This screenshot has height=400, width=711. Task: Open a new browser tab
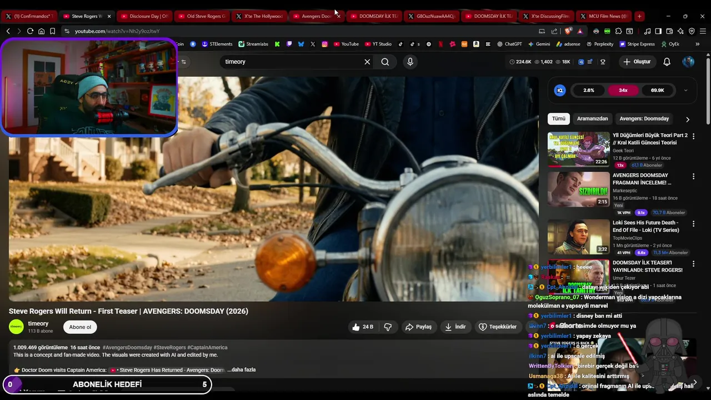(639, 16)
